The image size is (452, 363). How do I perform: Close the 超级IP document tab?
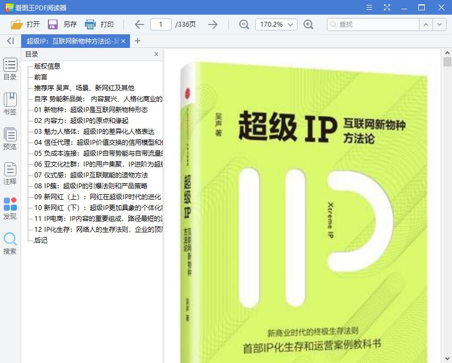coord(123,41)
